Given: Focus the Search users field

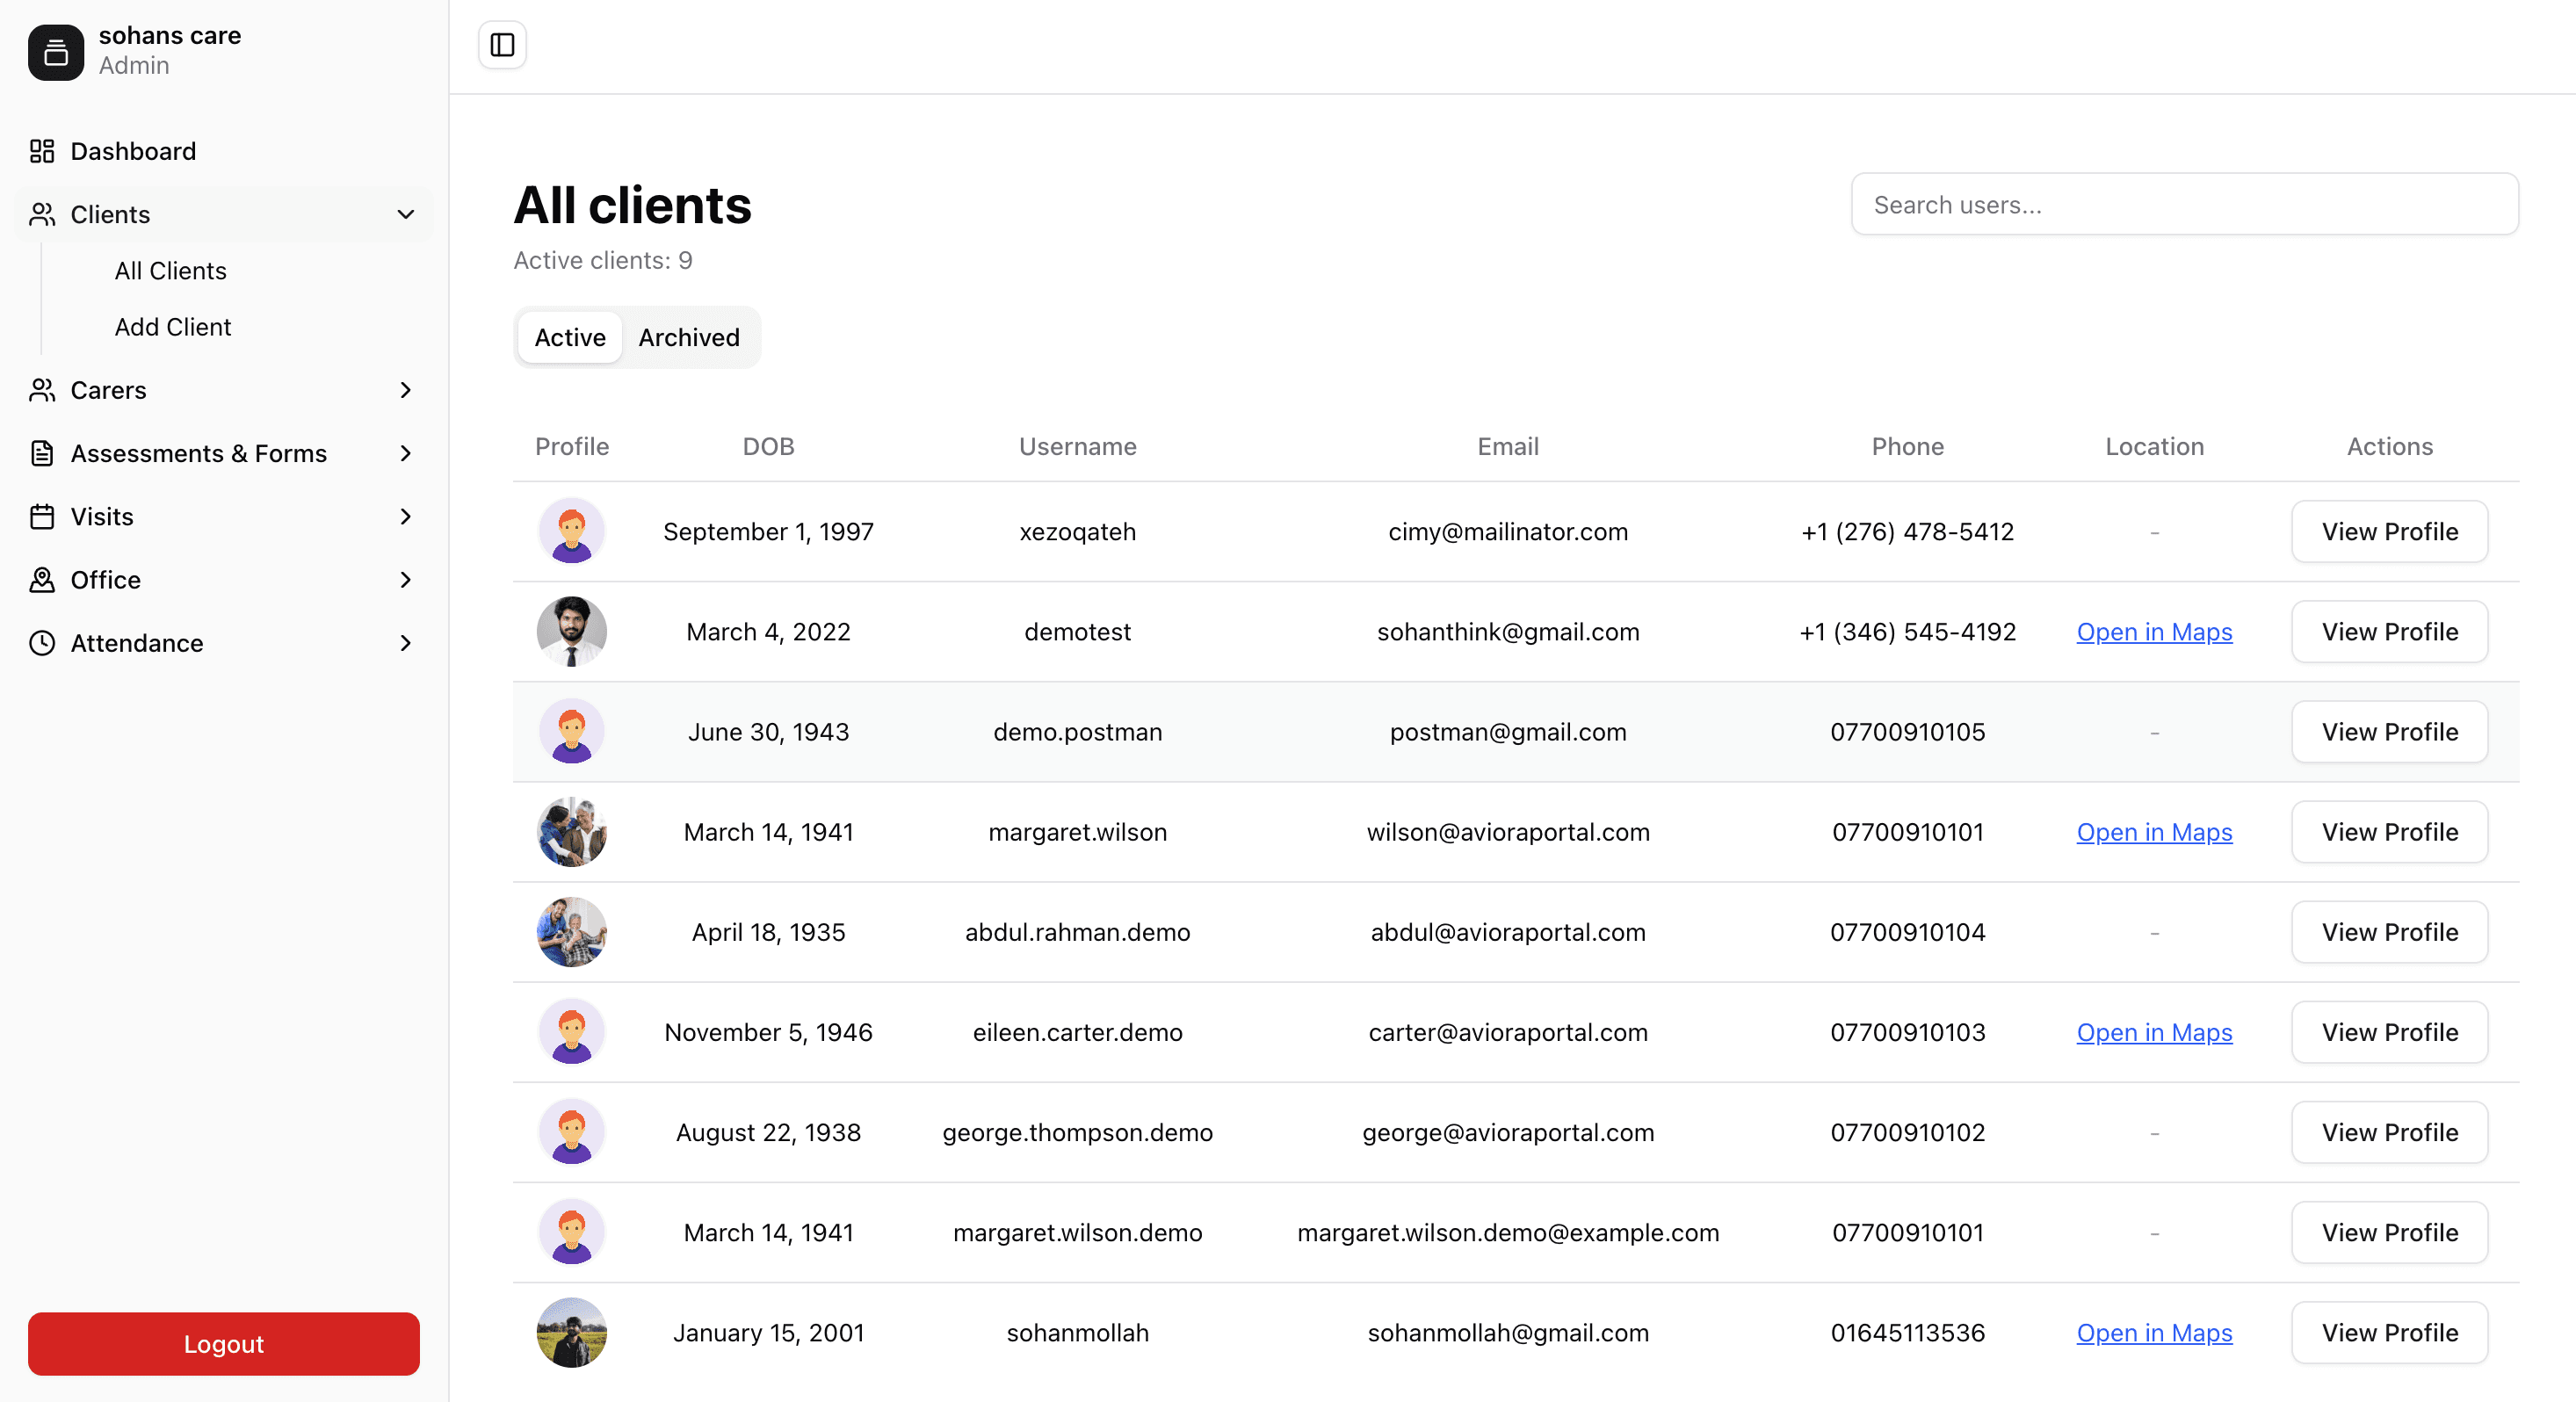Looking at the screenshot, I should coord(2184,204).
